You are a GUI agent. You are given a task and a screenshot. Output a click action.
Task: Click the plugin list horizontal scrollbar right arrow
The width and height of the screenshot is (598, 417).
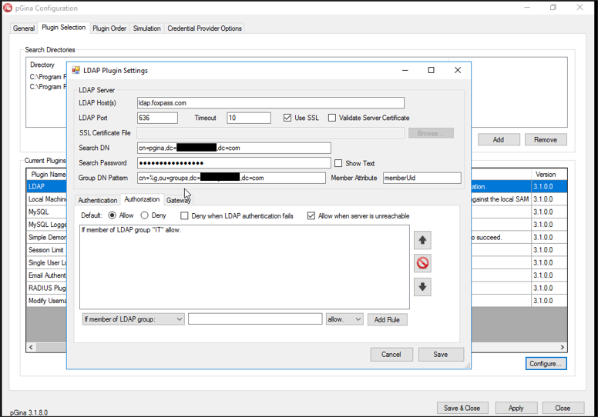562,347
